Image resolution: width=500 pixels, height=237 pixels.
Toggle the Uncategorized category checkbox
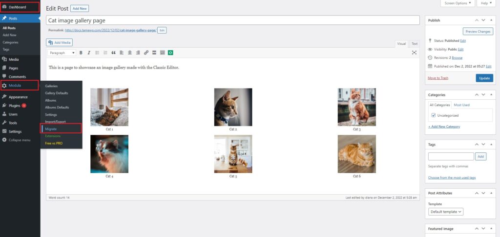[x=434, y=115]
